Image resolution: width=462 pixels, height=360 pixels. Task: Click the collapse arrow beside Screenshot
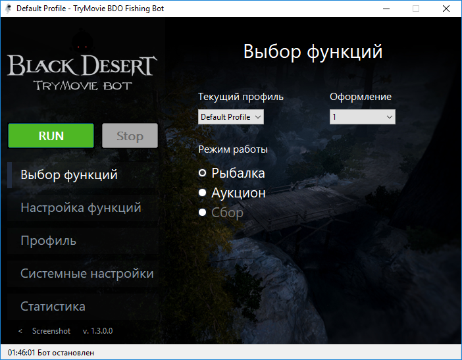(20, 331)
